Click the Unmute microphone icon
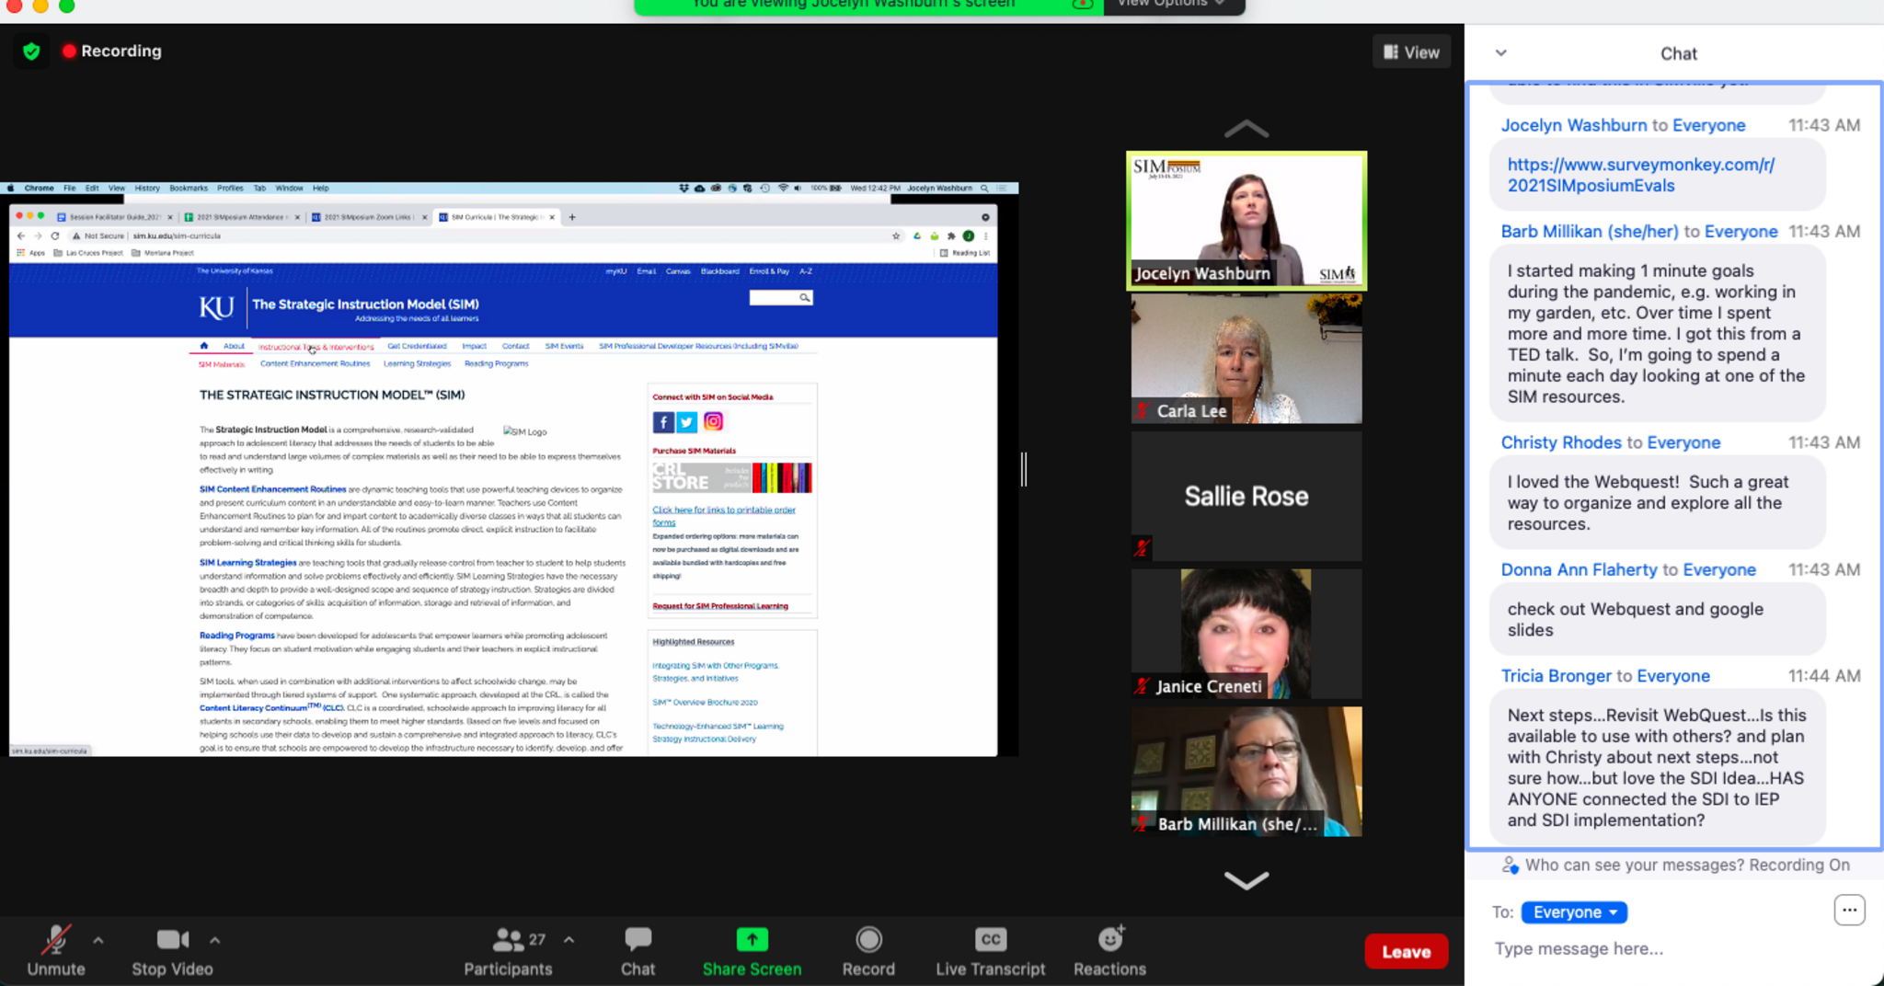 pyautogui.click(x=56, y=940)
